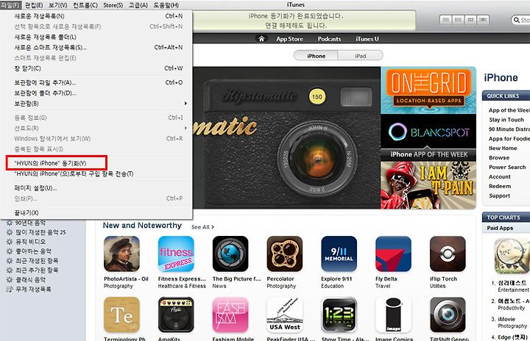Viewport: 530px width, 341px height.
Task: Open the Power Search quick link
Action: coord(507,167)
